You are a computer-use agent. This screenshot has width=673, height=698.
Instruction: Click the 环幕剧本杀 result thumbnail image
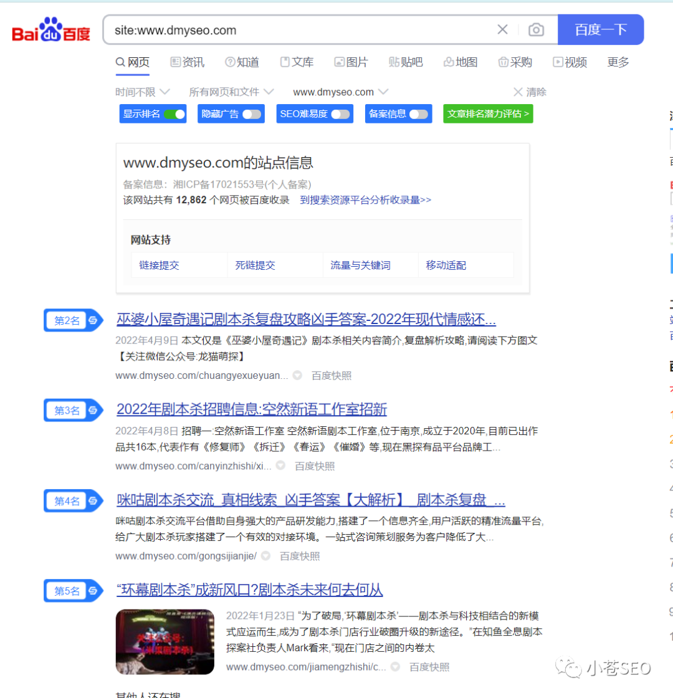click(165, 642)
